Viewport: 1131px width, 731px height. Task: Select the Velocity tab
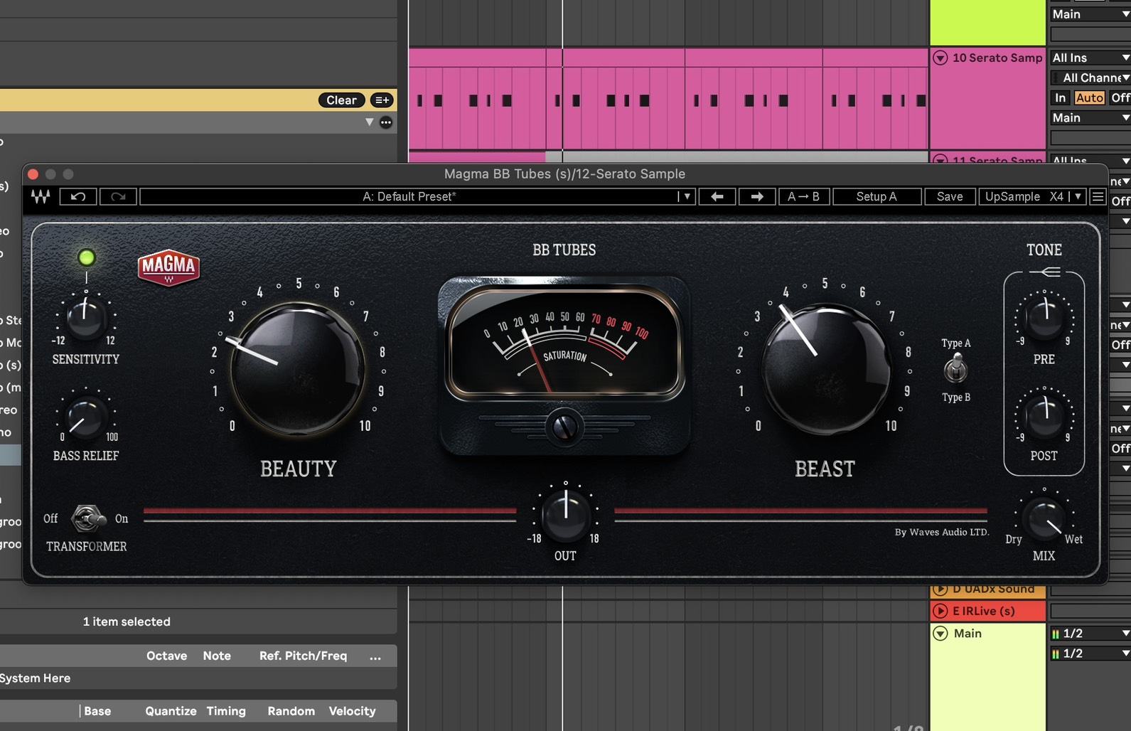coord(352,711)
